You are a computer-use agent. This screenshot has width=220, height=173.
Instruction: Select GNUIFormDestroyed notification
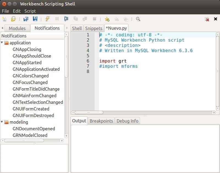coord(33,115)
